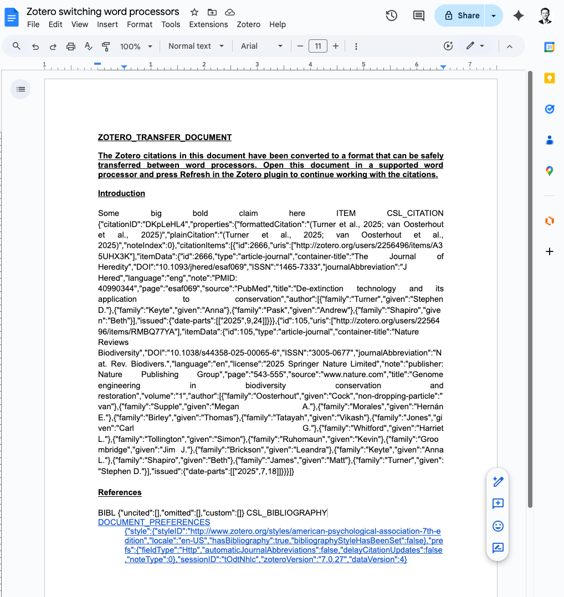
Task: Click the suggest edits pencil icon
Action: (x=498, y=482)
